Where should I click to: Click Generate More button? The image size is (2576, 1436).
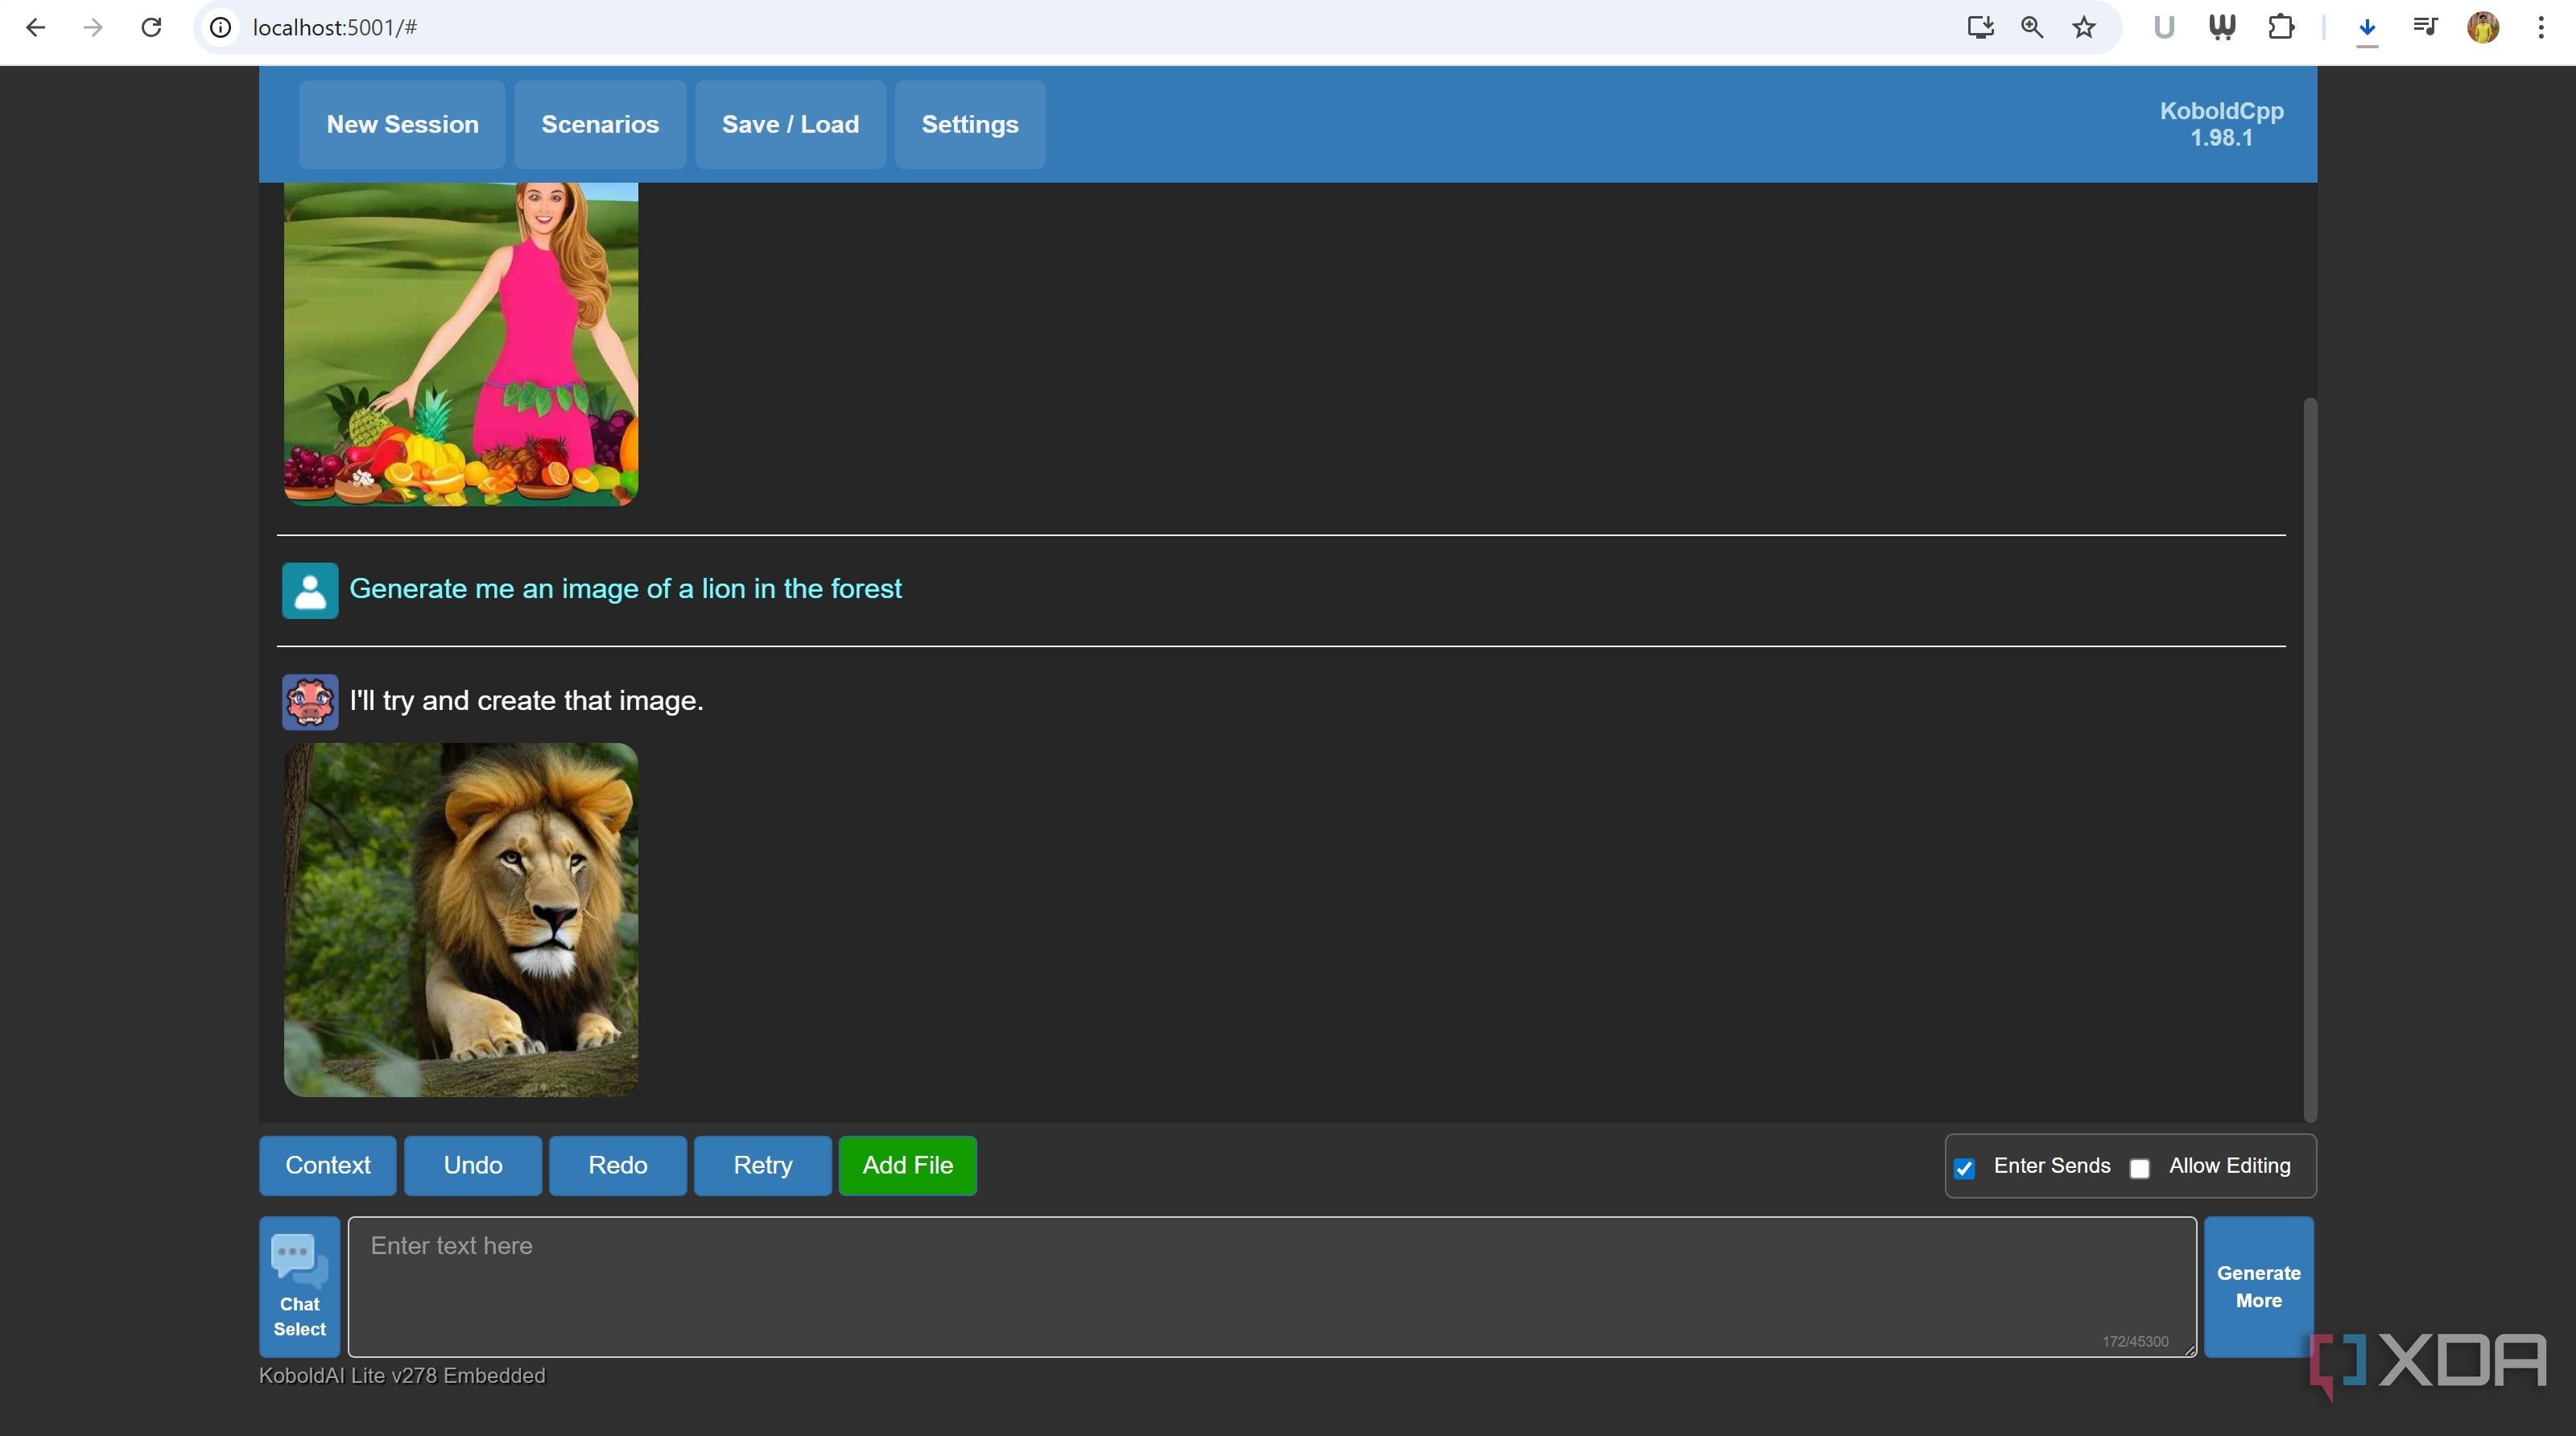coord(2259,1287)
